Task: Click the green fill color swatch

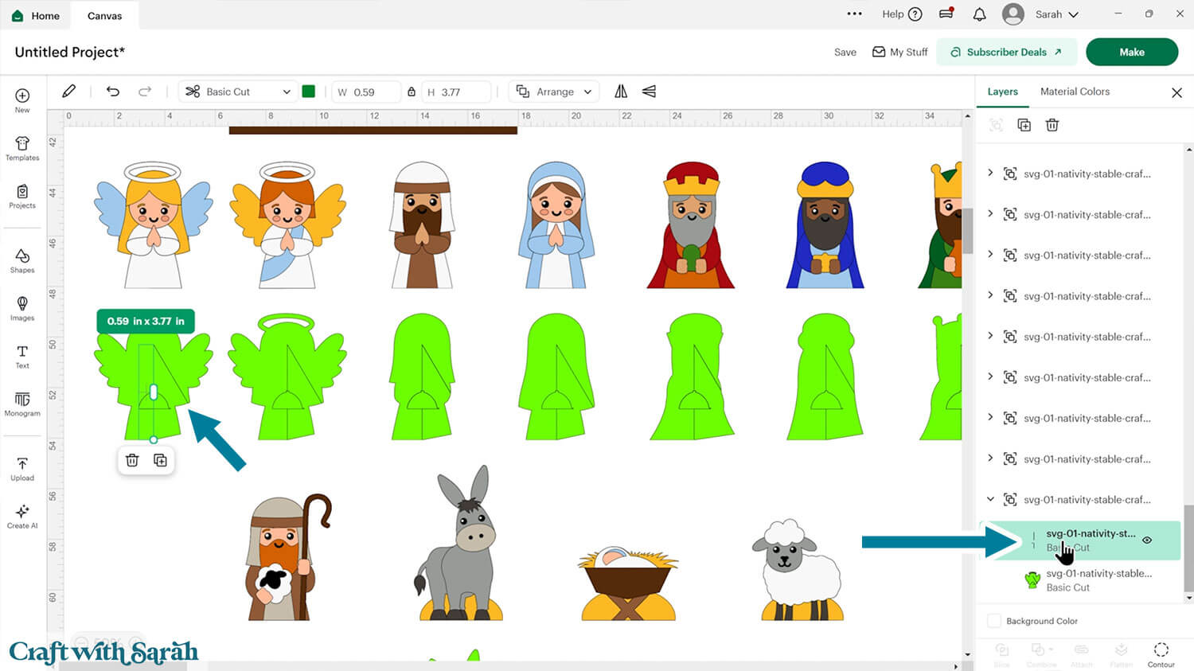Action: 309,92
